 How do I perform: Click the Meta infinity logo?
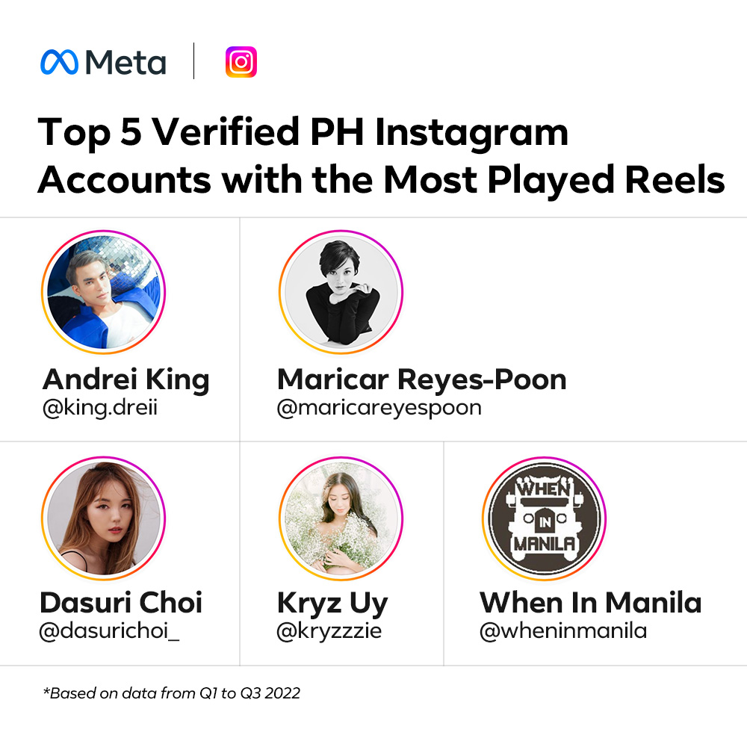coord(59,62)
